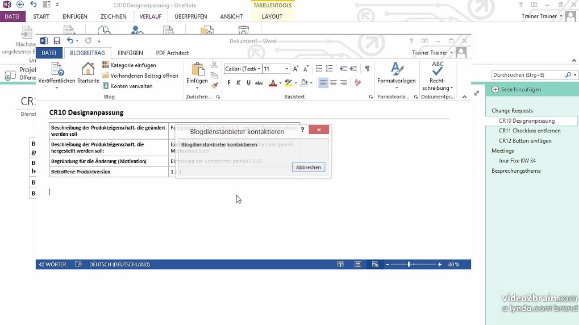Open the Calibri font name dropdown
Viewport: 579px width, 325px height.
point(259,69)
